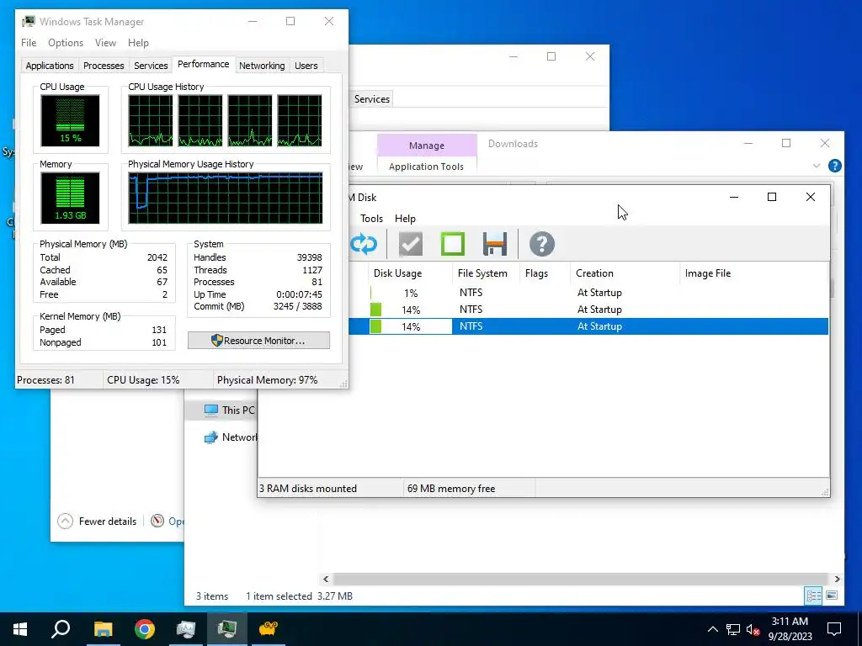Screen dimensions: 862x646
Task: Click the muted volume tray icon
Action: point(753,629)
